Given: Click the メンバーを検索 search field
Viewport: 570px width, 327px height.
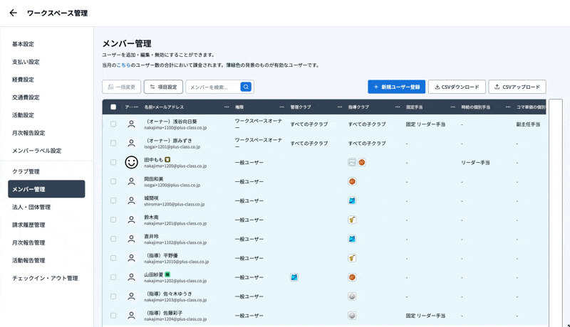Looking at the screenshot, I should click(x=213, y=87).
